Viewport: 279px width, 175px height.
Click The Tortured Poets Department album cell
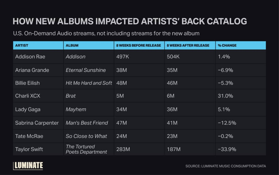pos(86,149)
